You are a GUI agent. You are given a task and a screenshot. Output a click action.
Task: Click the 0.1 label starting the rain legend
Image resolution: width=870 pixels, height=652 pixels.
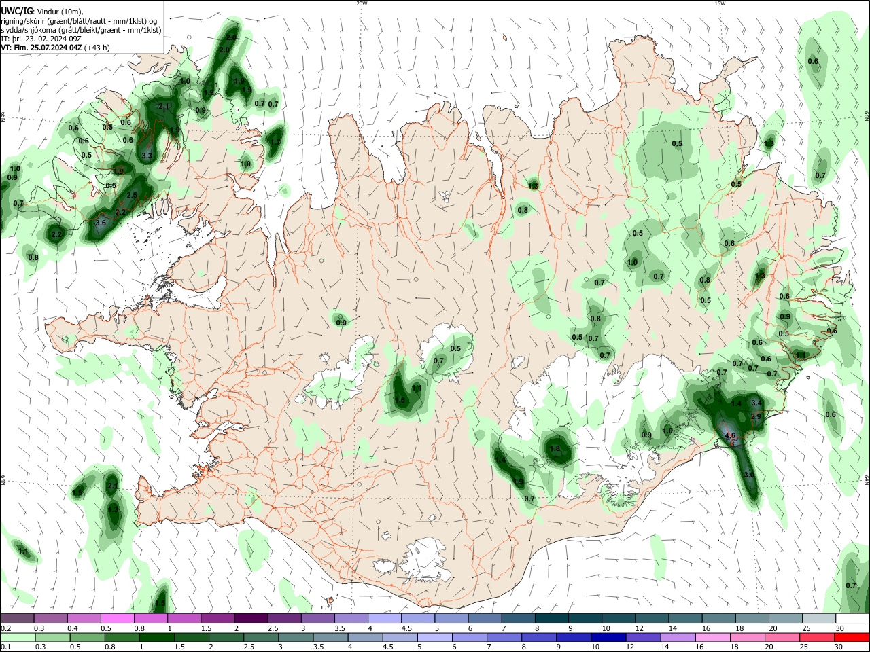pyautogui.click(x=5, y=647)
